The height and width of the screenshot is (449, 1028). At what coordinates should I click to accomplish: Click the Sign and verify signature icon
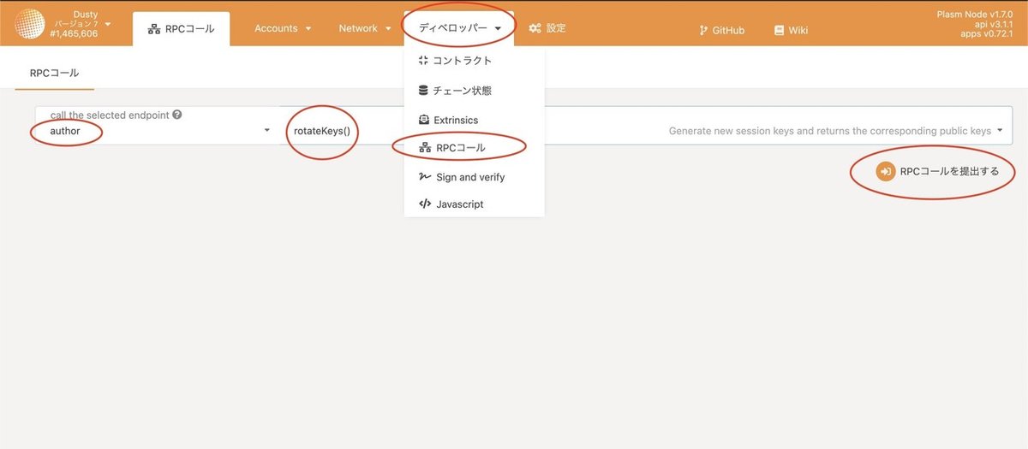424,177
